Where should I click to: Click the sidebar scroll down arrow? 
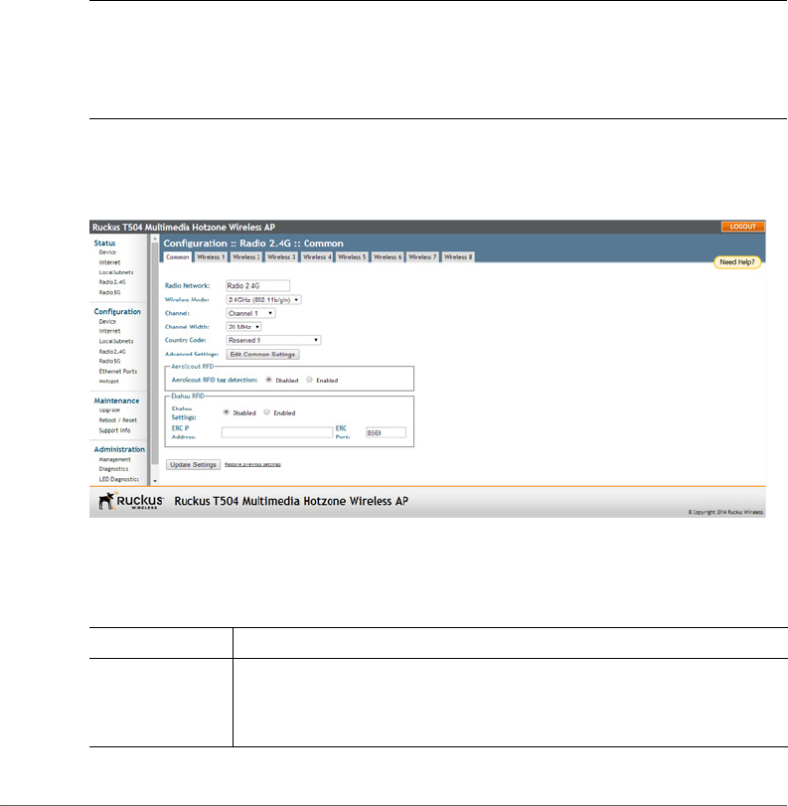(x=155, y=482)
